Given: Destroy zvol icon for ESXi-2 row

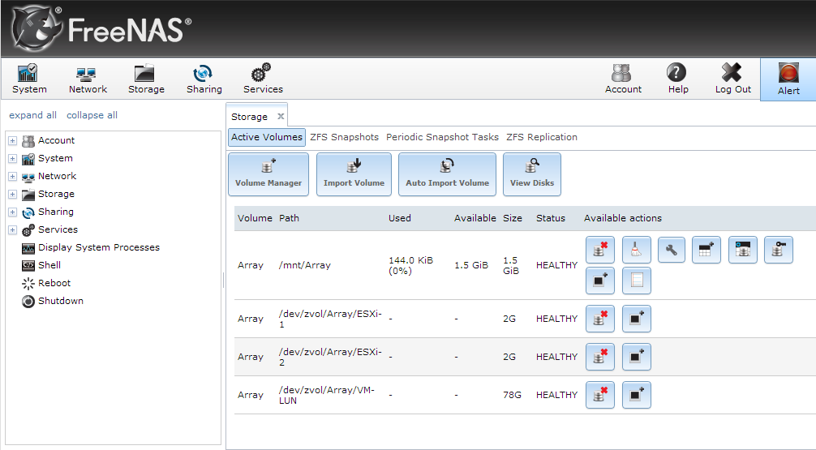Looking at the screenshot, I should (x=600, y=357).
